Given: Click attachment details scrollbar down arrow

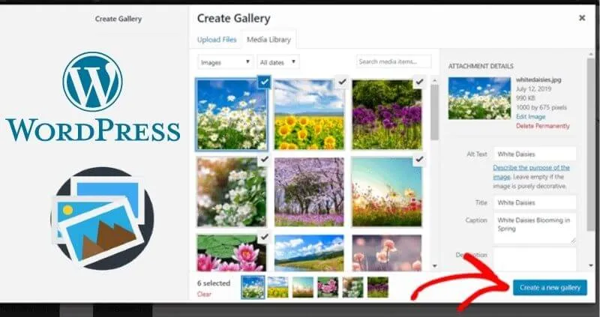Looking at the screenshot, I should point(590,265).
